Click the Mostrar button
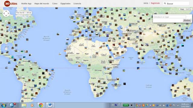Viewport: 193px width, 108px height. pos(187,20)
